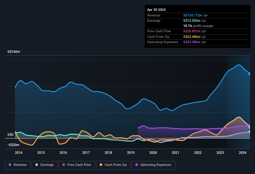
Task: Click the -S$20m y-axis label
Action: pos(14,145)
